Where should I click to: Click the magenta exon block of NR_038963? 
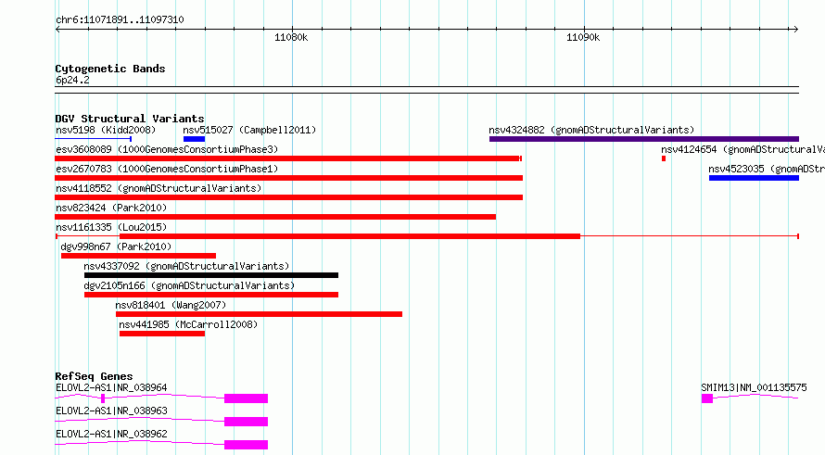pos(247,422)
